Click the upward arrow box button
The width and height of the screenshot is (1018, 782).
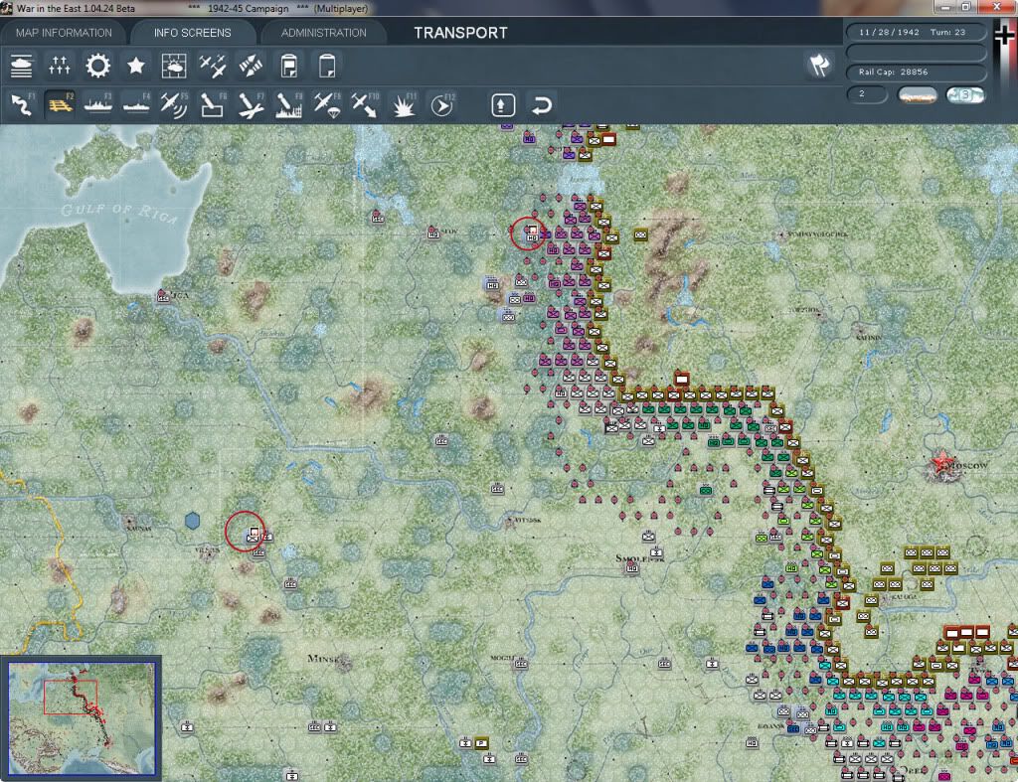pos(503,105)
